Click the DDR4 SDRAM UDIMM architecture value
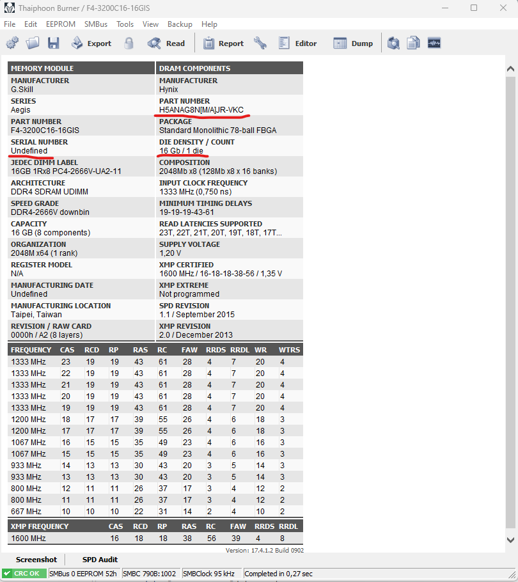 (49, 191)
